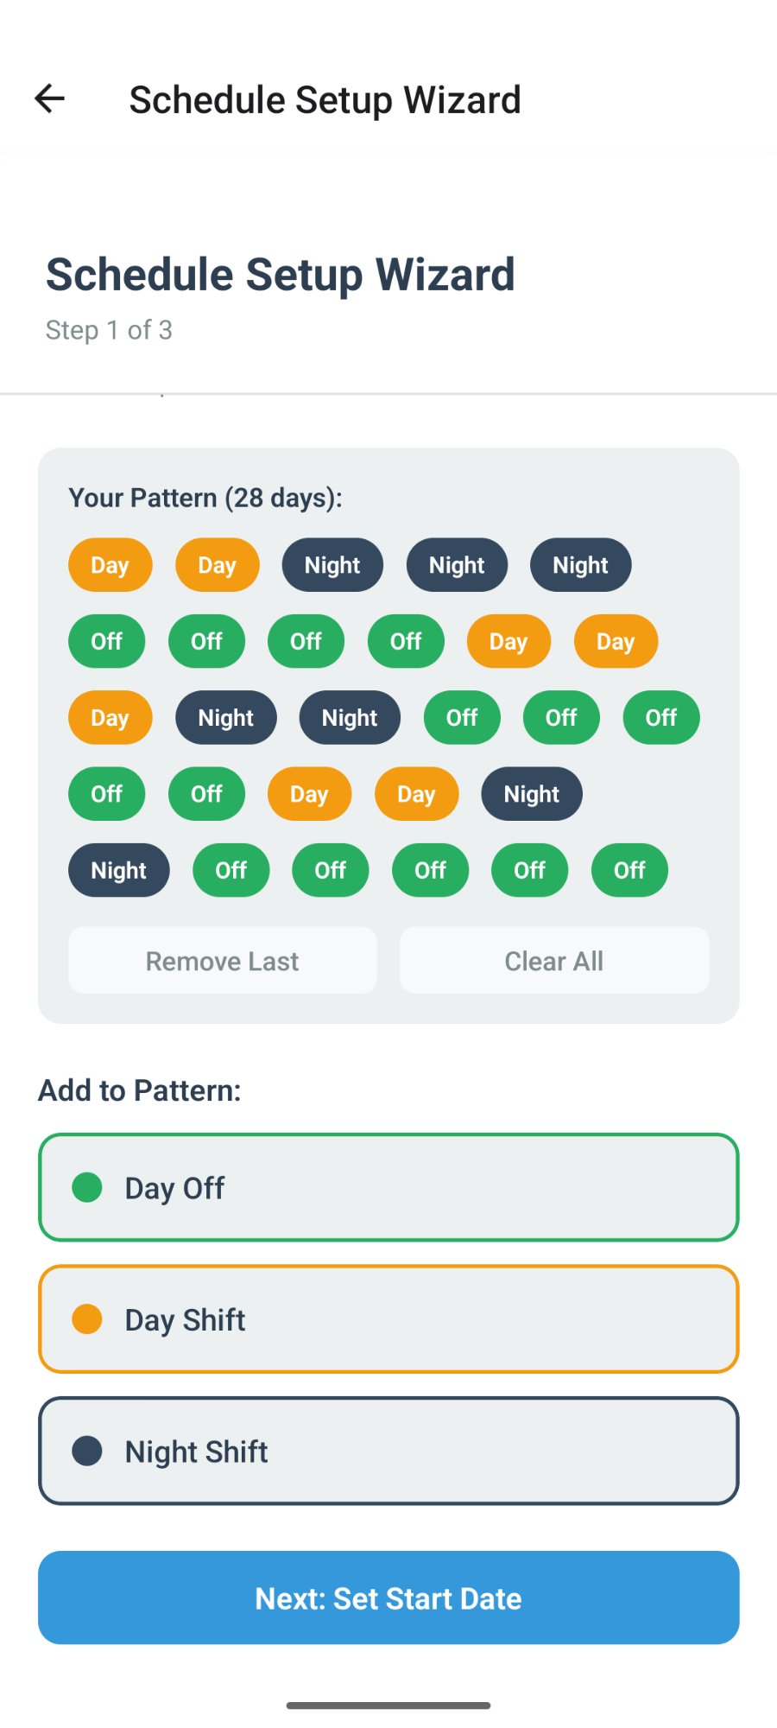Click the Night pill ending row one

click(580, 565)
